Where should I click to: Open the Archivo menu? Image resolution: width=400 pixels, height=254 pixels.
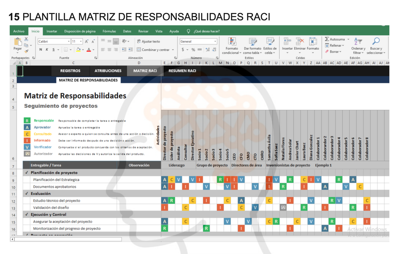[19, 31]
